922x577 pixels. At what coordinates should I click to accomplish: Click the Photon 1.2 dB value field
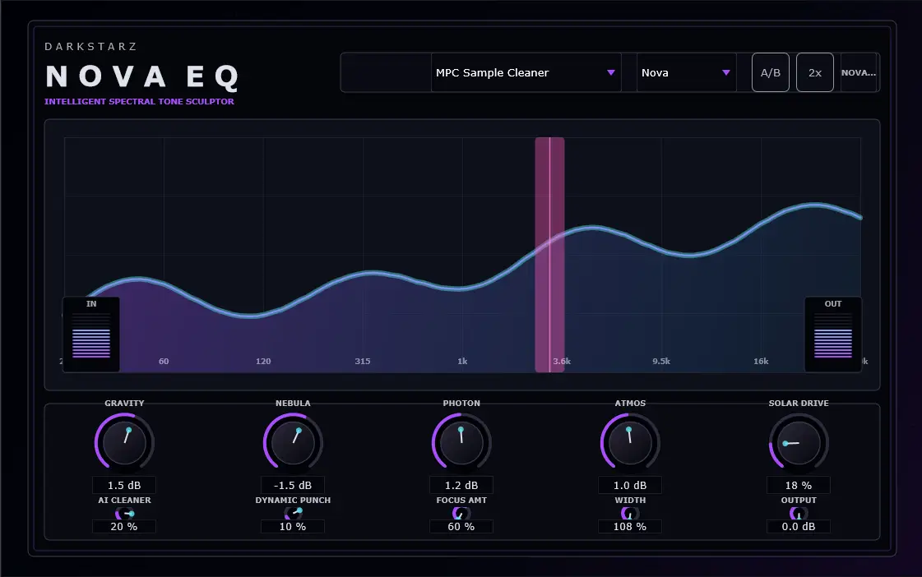[461, 485]
